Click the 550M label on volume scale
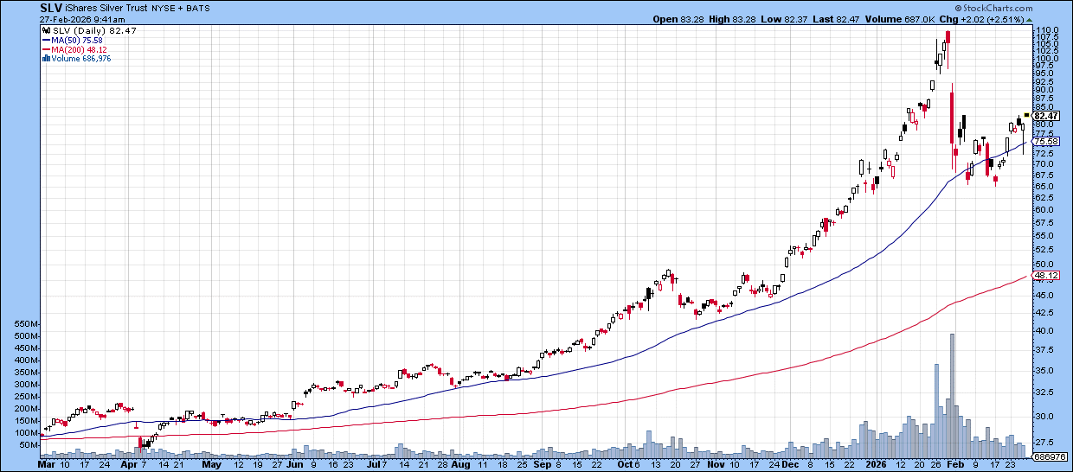This screenshot has height=472, width=1073. [x=25, y=323]
